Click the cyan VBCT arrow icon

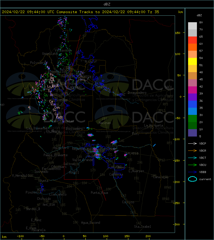click(x=192, y=158)
